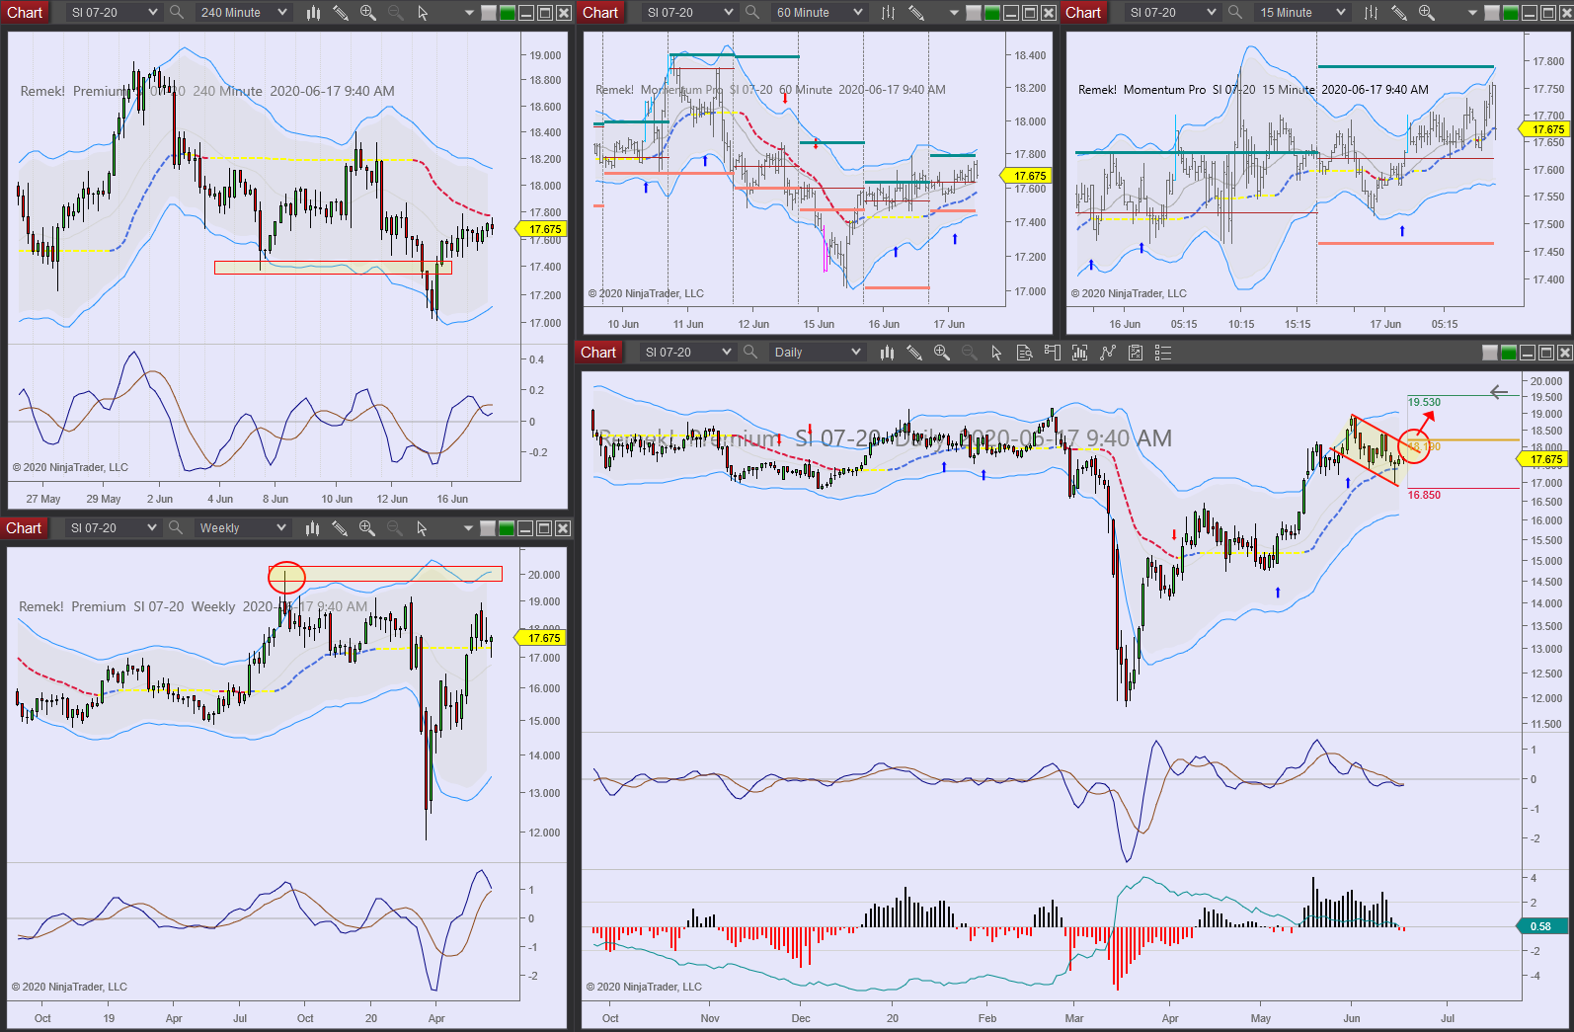
Task: Open Data Series icon in Daily chart toolbar
Action: [x=1079, y=353]
